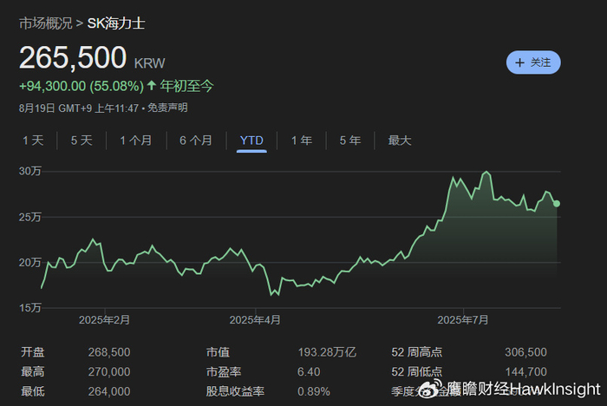
Task: Click the 52 周高点 value 306,500
Action: (x=525, y=352)
